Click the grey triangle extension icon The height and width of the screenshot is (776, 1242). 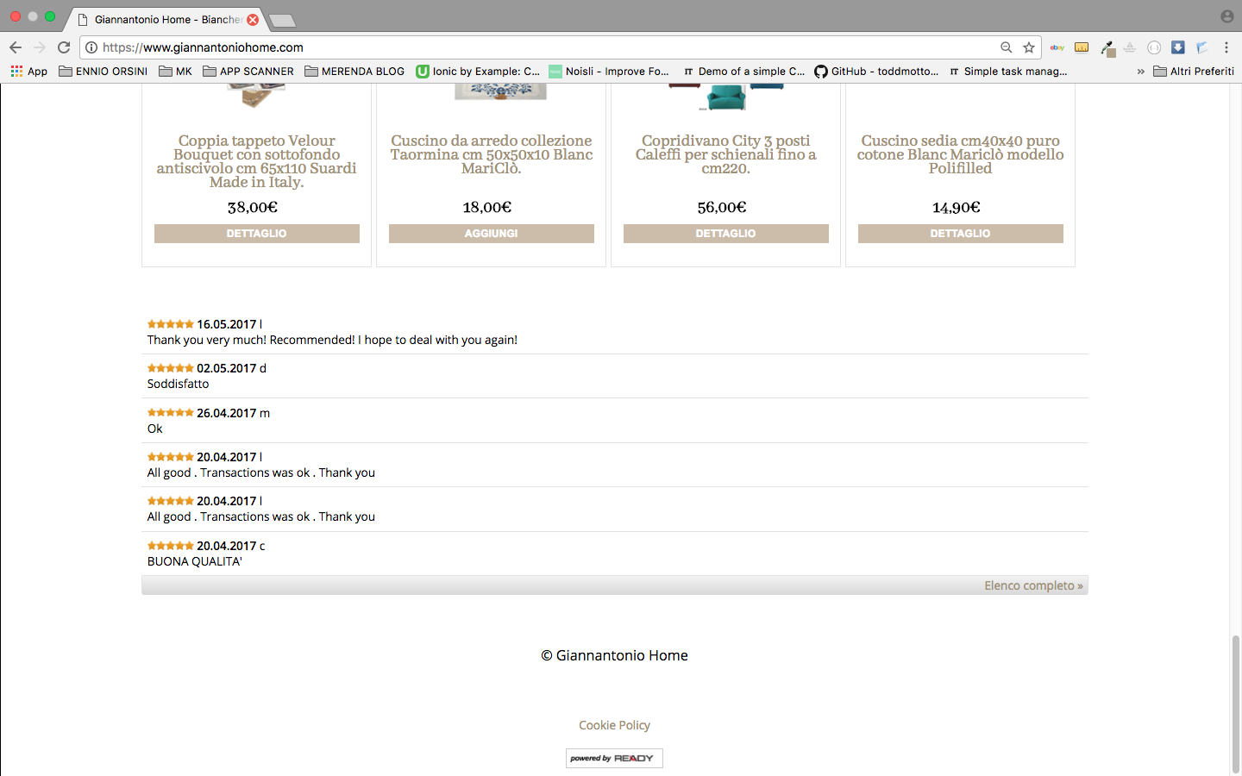coord(1130,47)
